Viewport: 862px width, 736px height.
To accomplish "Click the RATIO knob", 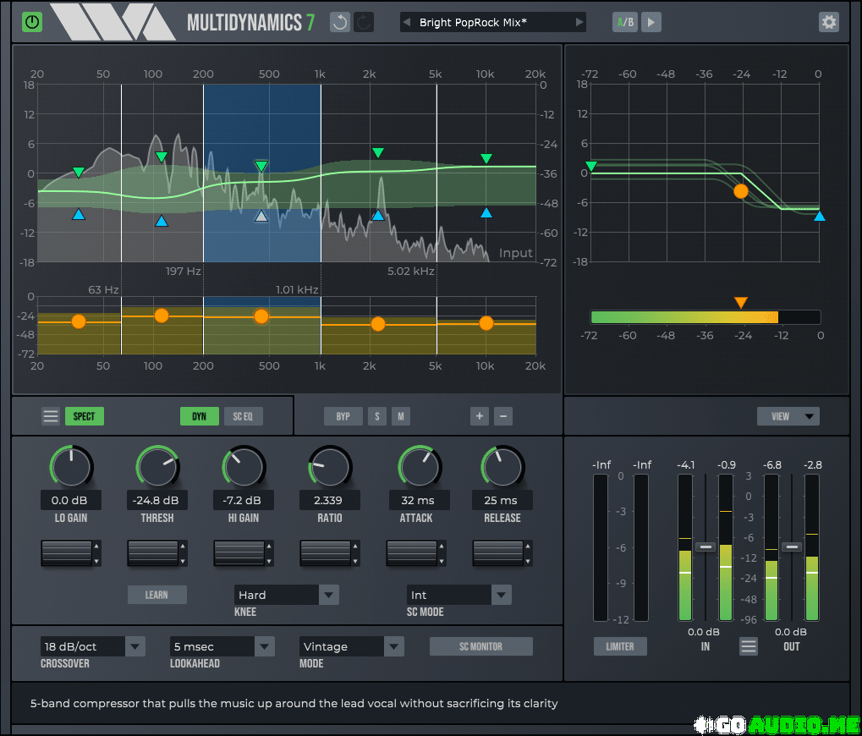I will click(330, 467).
